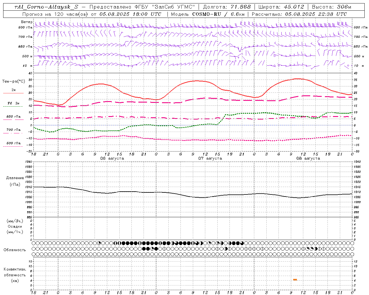Click the (мм/1ч.) precipitation unit label
The height and width of the screenshot is (295, 369).
15,232
